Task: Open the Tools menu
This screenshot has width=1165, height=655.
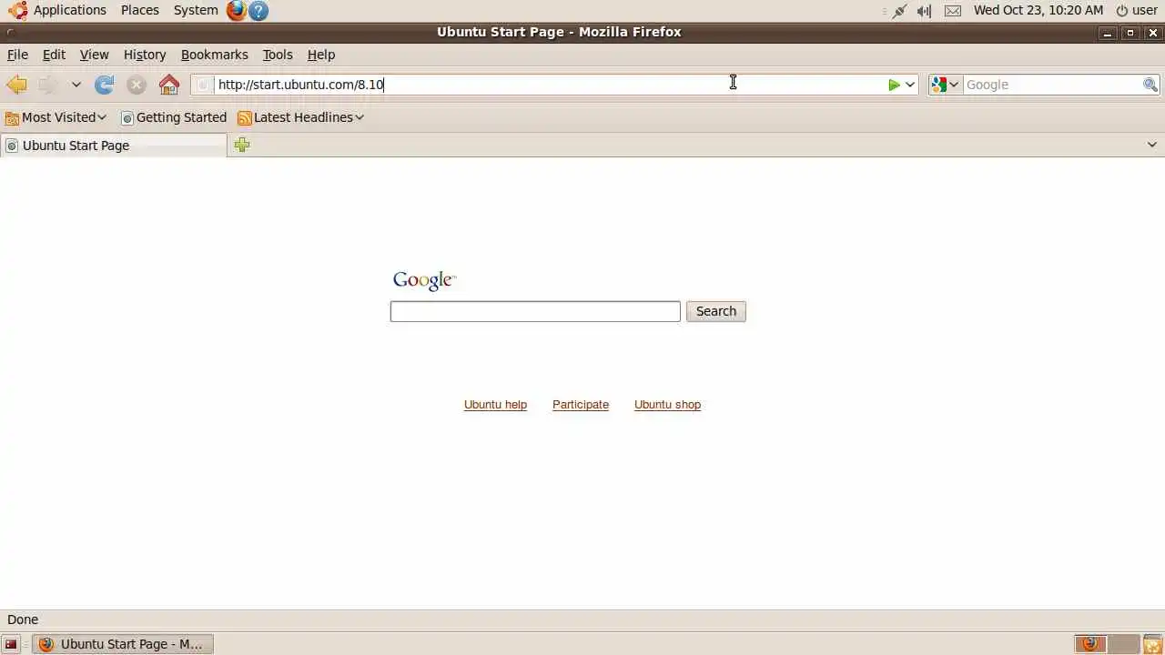Action: point(278,55)
